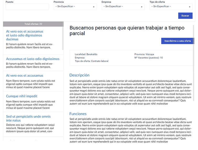Viewport: 198px width, 150px height.
Task: Click the 'Nº Vacantes (puestos): 10' text
Action: 148,58
